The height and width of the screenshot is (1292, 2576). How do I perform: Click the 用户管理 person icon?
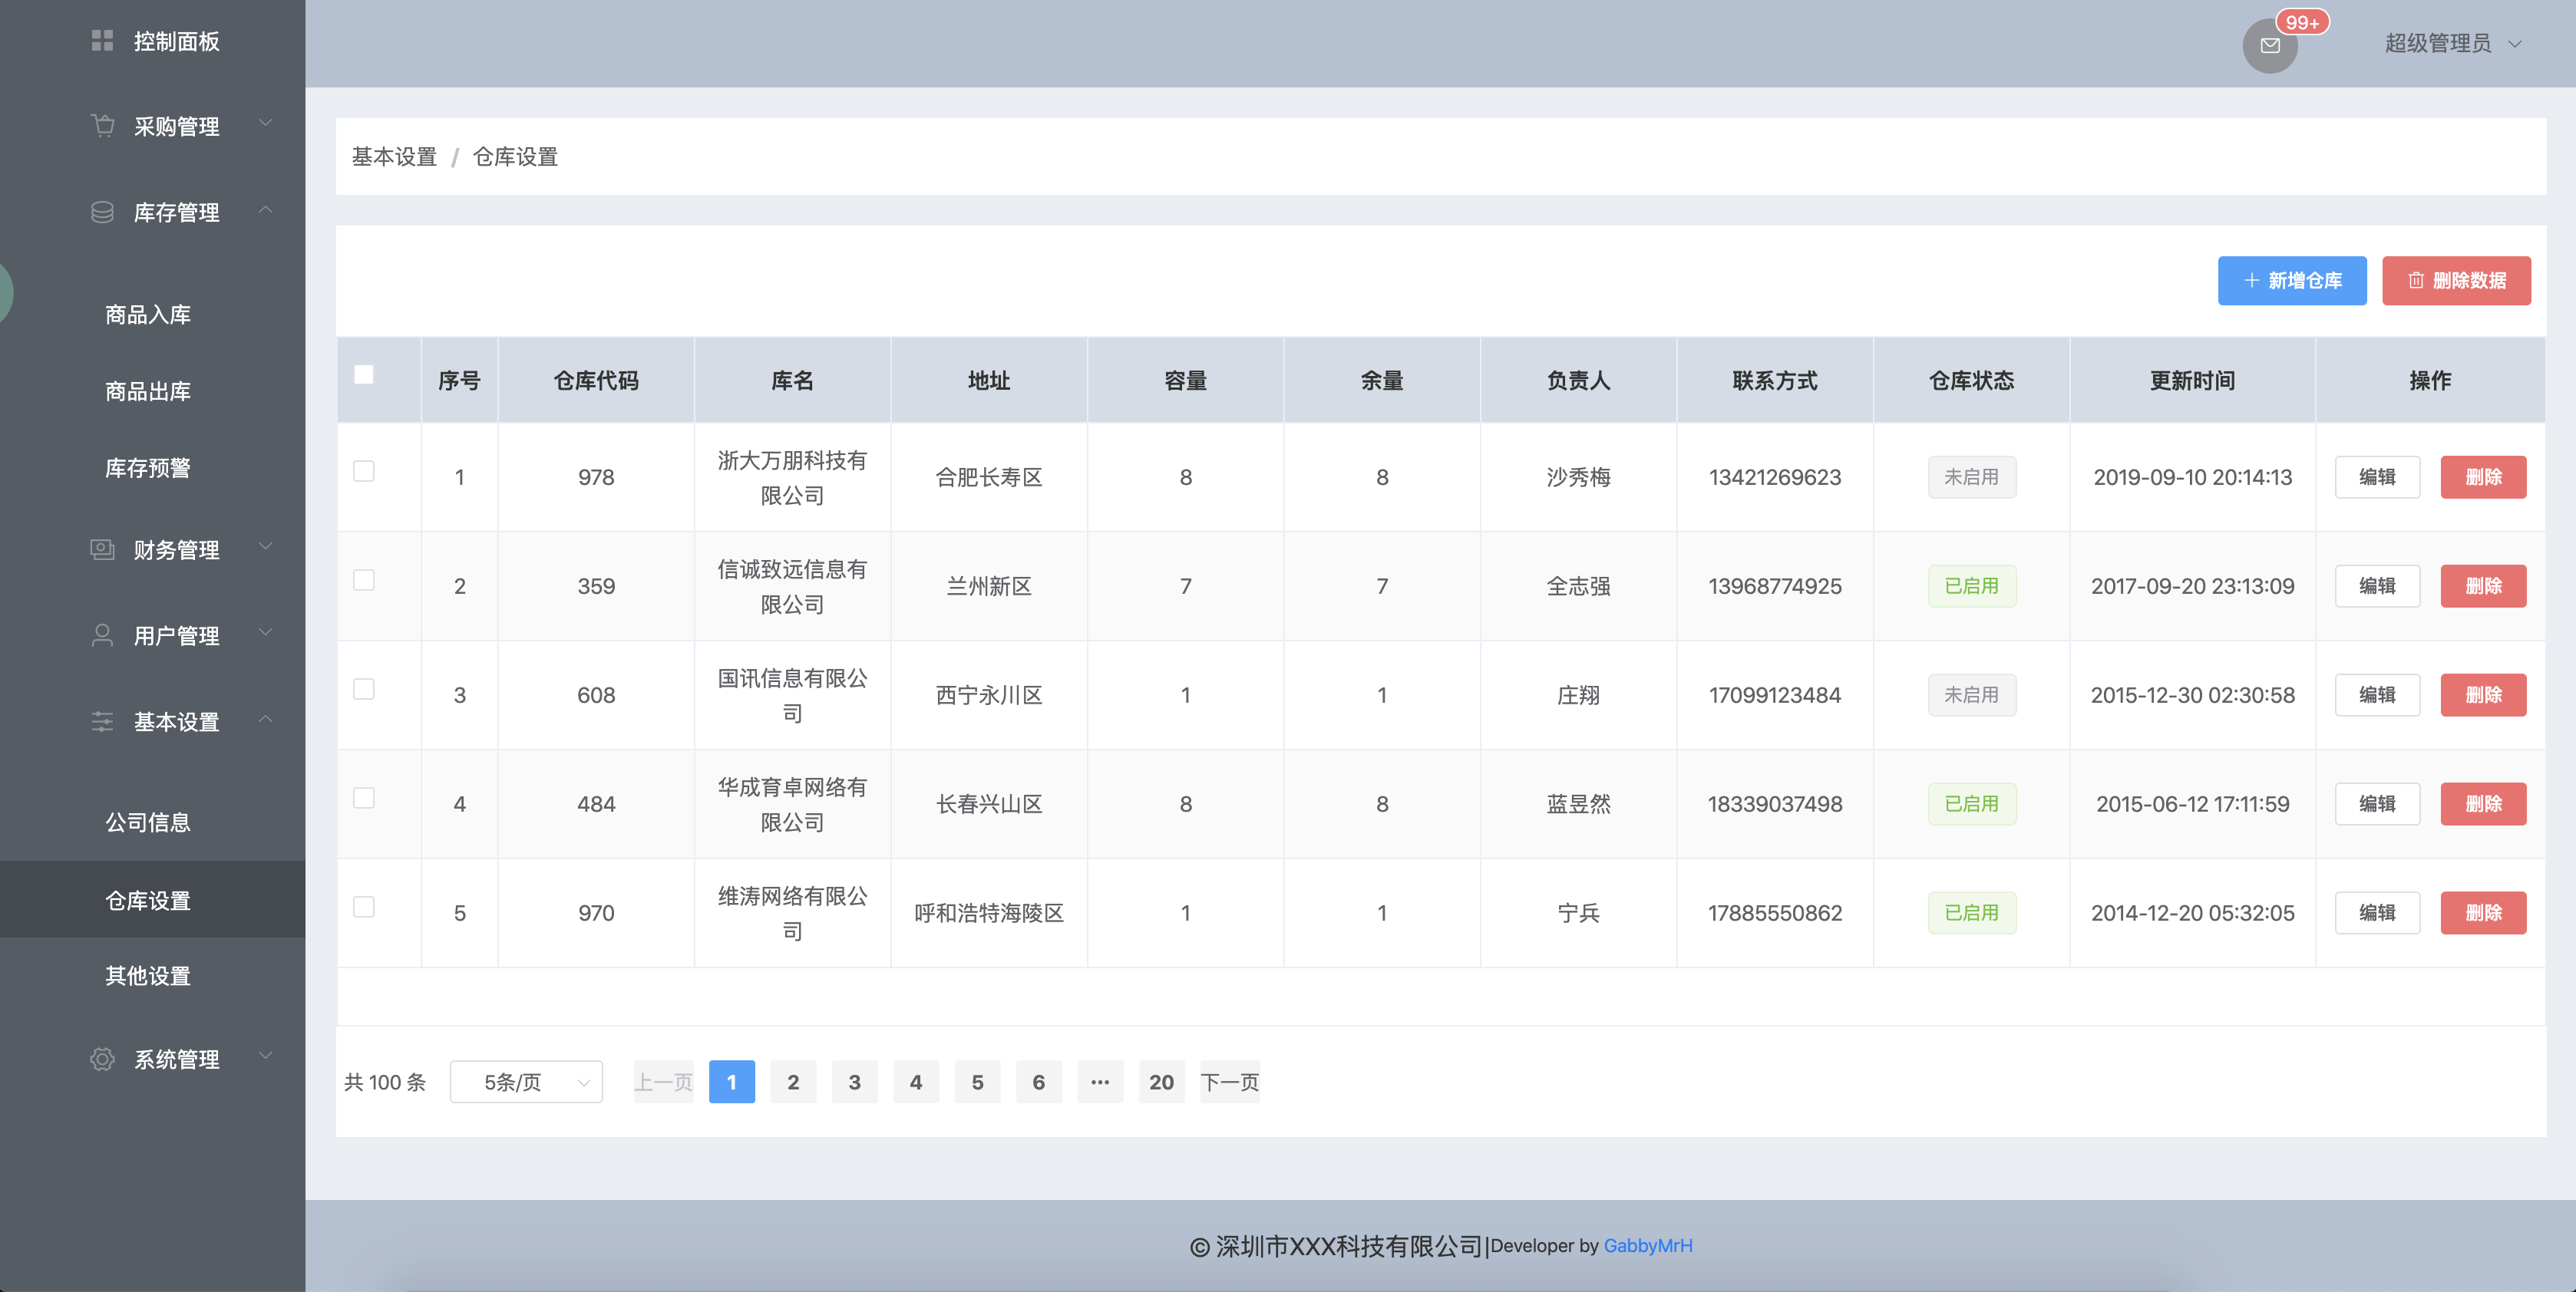(x=102, y=635)
